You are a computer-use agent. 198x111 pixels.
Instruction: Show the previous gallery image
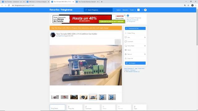click(x=54, y=66)
